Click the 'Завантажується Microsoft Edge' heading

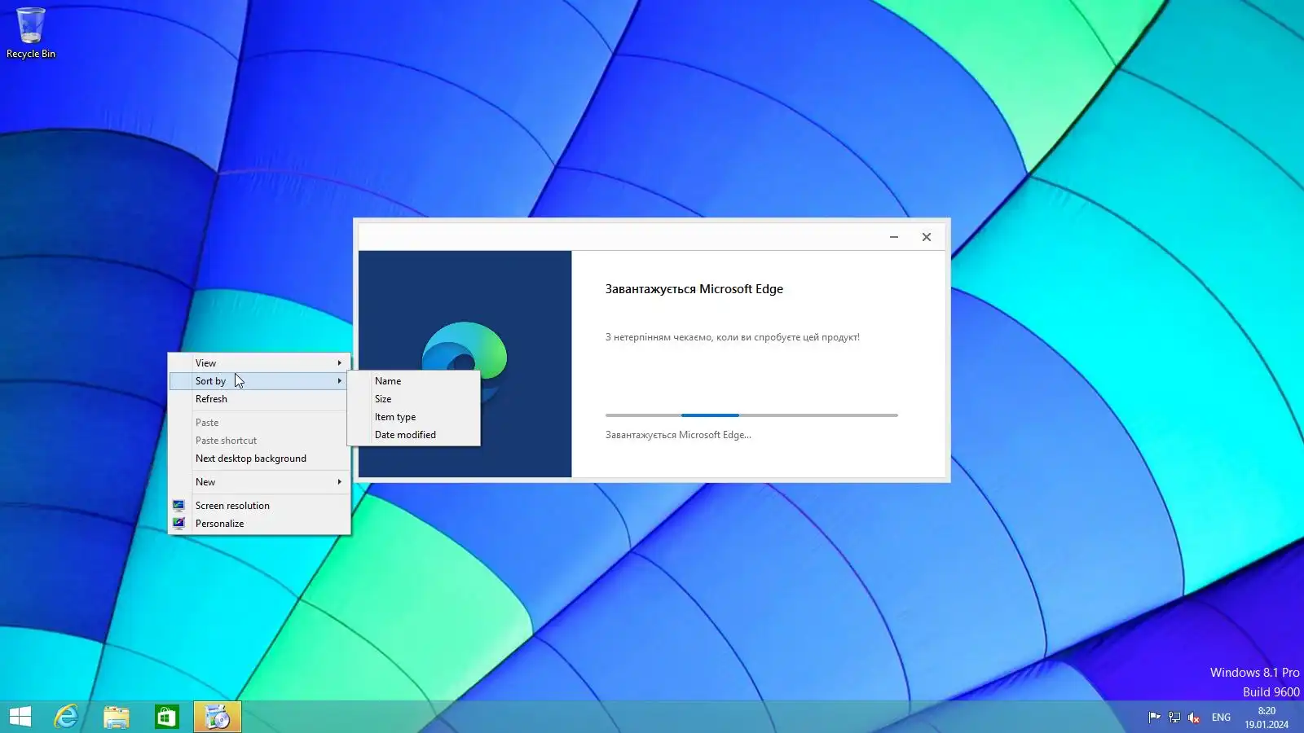pyautogui.click(x=694, y=289)
